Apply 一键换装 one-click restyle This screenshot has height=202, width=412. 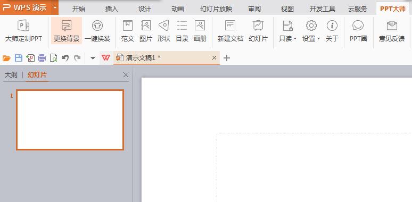coord(97,31)
